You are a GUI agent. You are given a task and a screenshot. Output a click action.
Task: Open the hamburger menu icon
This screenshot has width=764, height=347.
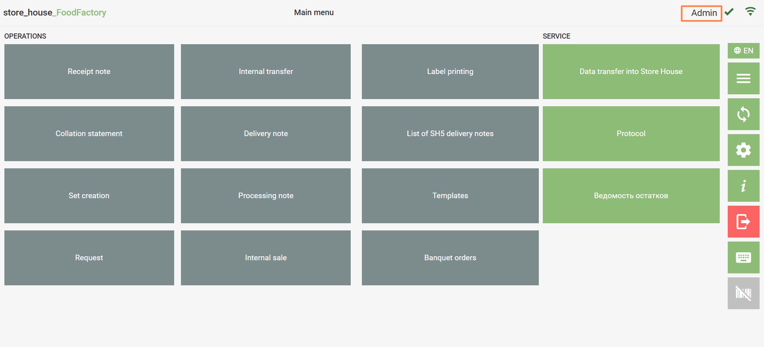point(743,78)
